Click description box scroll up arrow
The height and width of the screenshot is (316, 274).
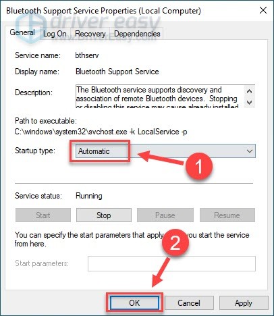click(249, 91)
